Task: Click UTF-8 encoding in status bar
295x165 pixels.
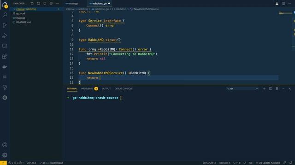Action: [237, 163]
